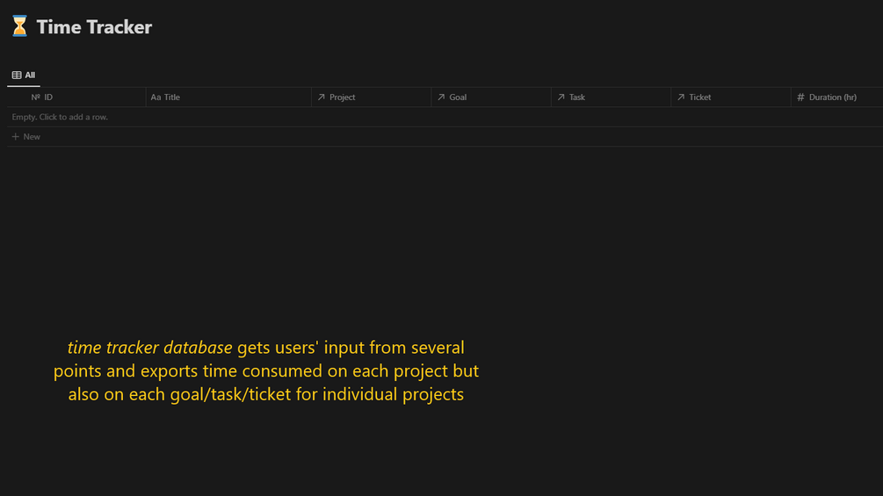Image resolution: width=883 pixels, height=496 pixels.
Task: Click the hourglass page icon
Action: 19,26
